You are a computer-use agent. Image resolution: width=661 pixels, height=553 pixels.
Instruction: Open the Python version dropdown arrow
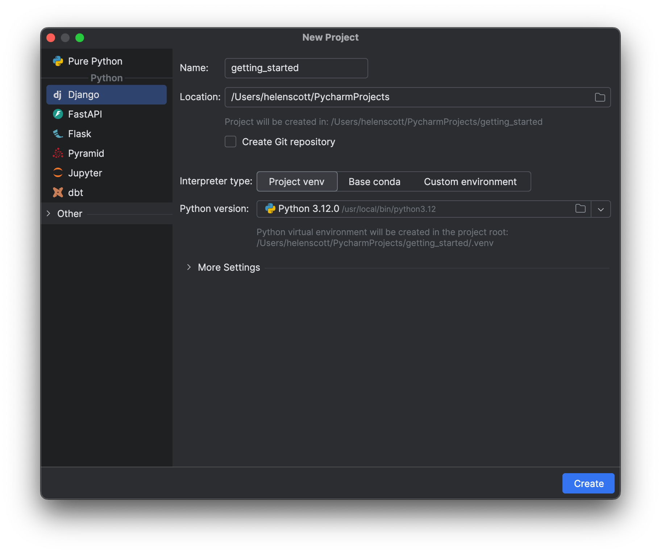coord(600,209)
